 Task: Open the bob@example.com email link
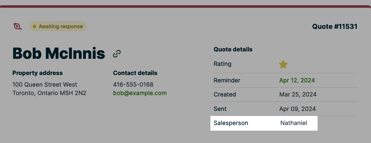point(140,93)
